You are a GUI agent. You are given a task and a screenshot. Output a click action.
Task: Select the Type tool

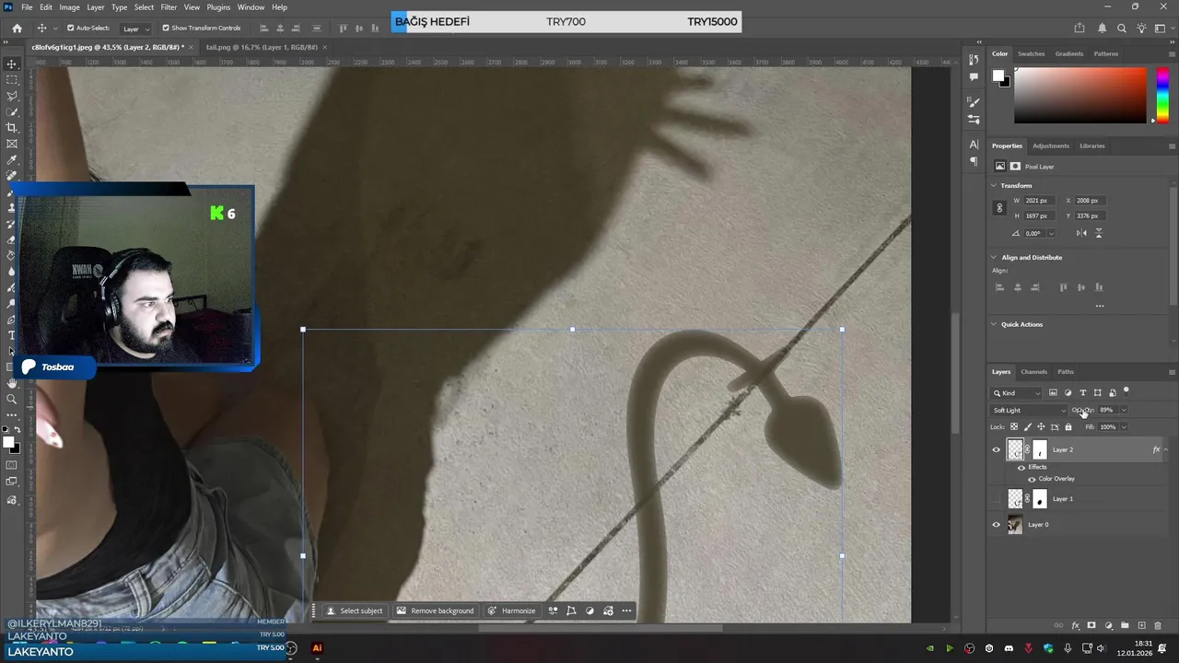(x=12, y=335)
